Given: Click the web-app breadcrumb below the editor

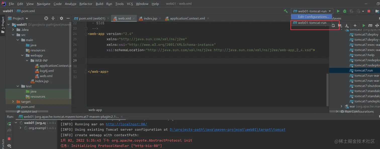Looking at the screenshot, I should coord(95,110).
